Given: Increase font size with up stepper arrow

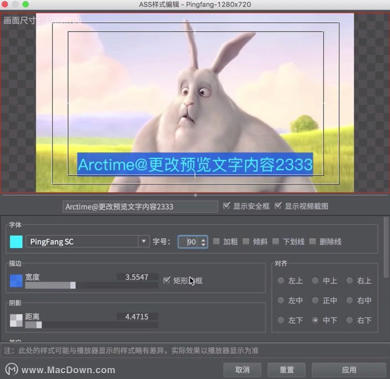Looking at the screenshot, I should tap(204, 239).
